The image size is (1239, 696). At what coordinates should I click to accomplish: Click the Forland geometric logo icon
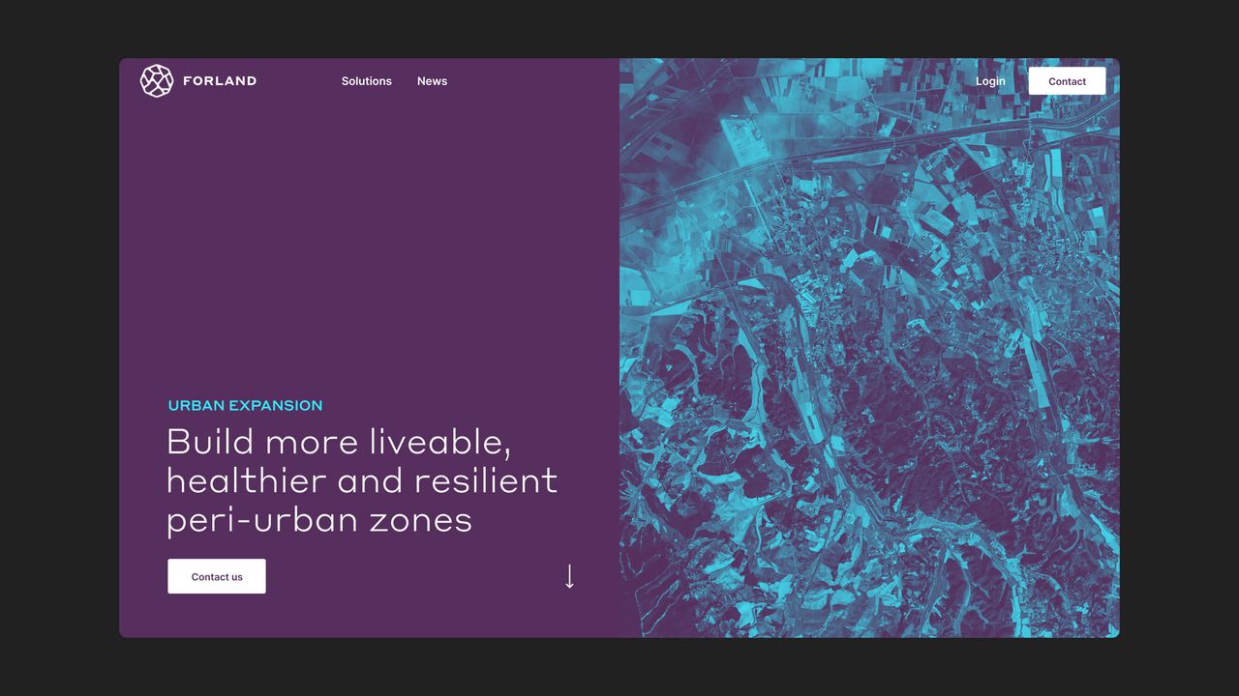[156, 81]
